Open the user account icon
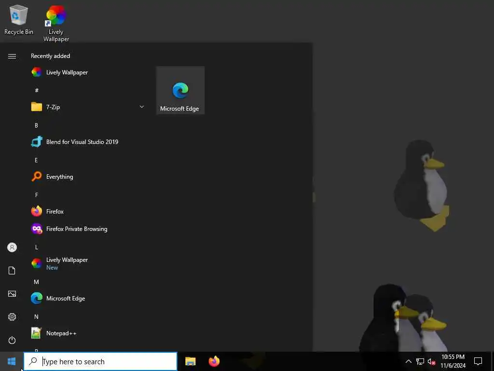This screenshot has height=371, width=494. point(12,247)
